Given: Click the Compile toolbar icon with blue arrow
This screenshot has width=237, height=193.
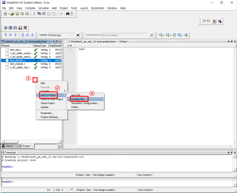Looking at the screenshot, I should 5,28.
